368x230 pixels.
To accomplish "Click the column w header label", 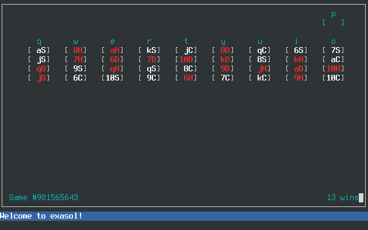I will tap(75, 41).
